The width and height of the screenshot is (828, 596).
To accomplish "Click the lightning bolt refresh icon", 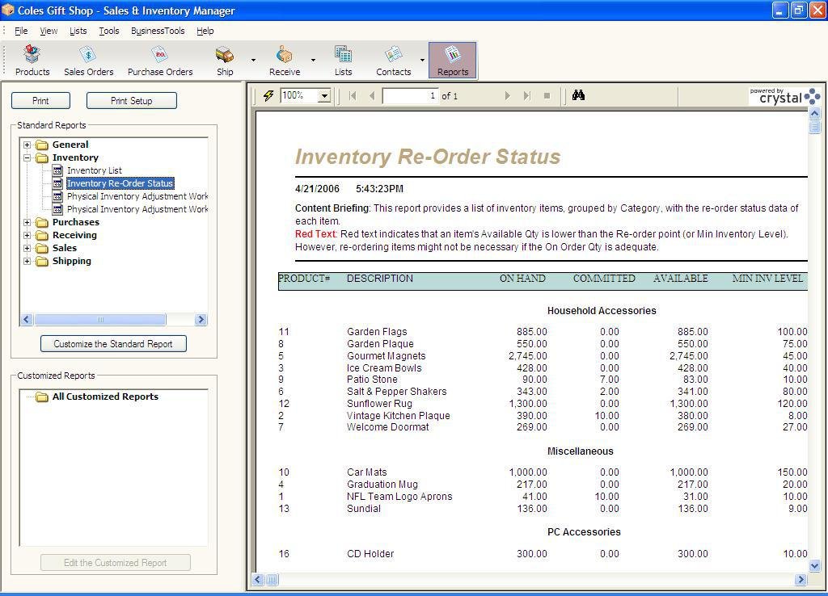I will point(268,95).
